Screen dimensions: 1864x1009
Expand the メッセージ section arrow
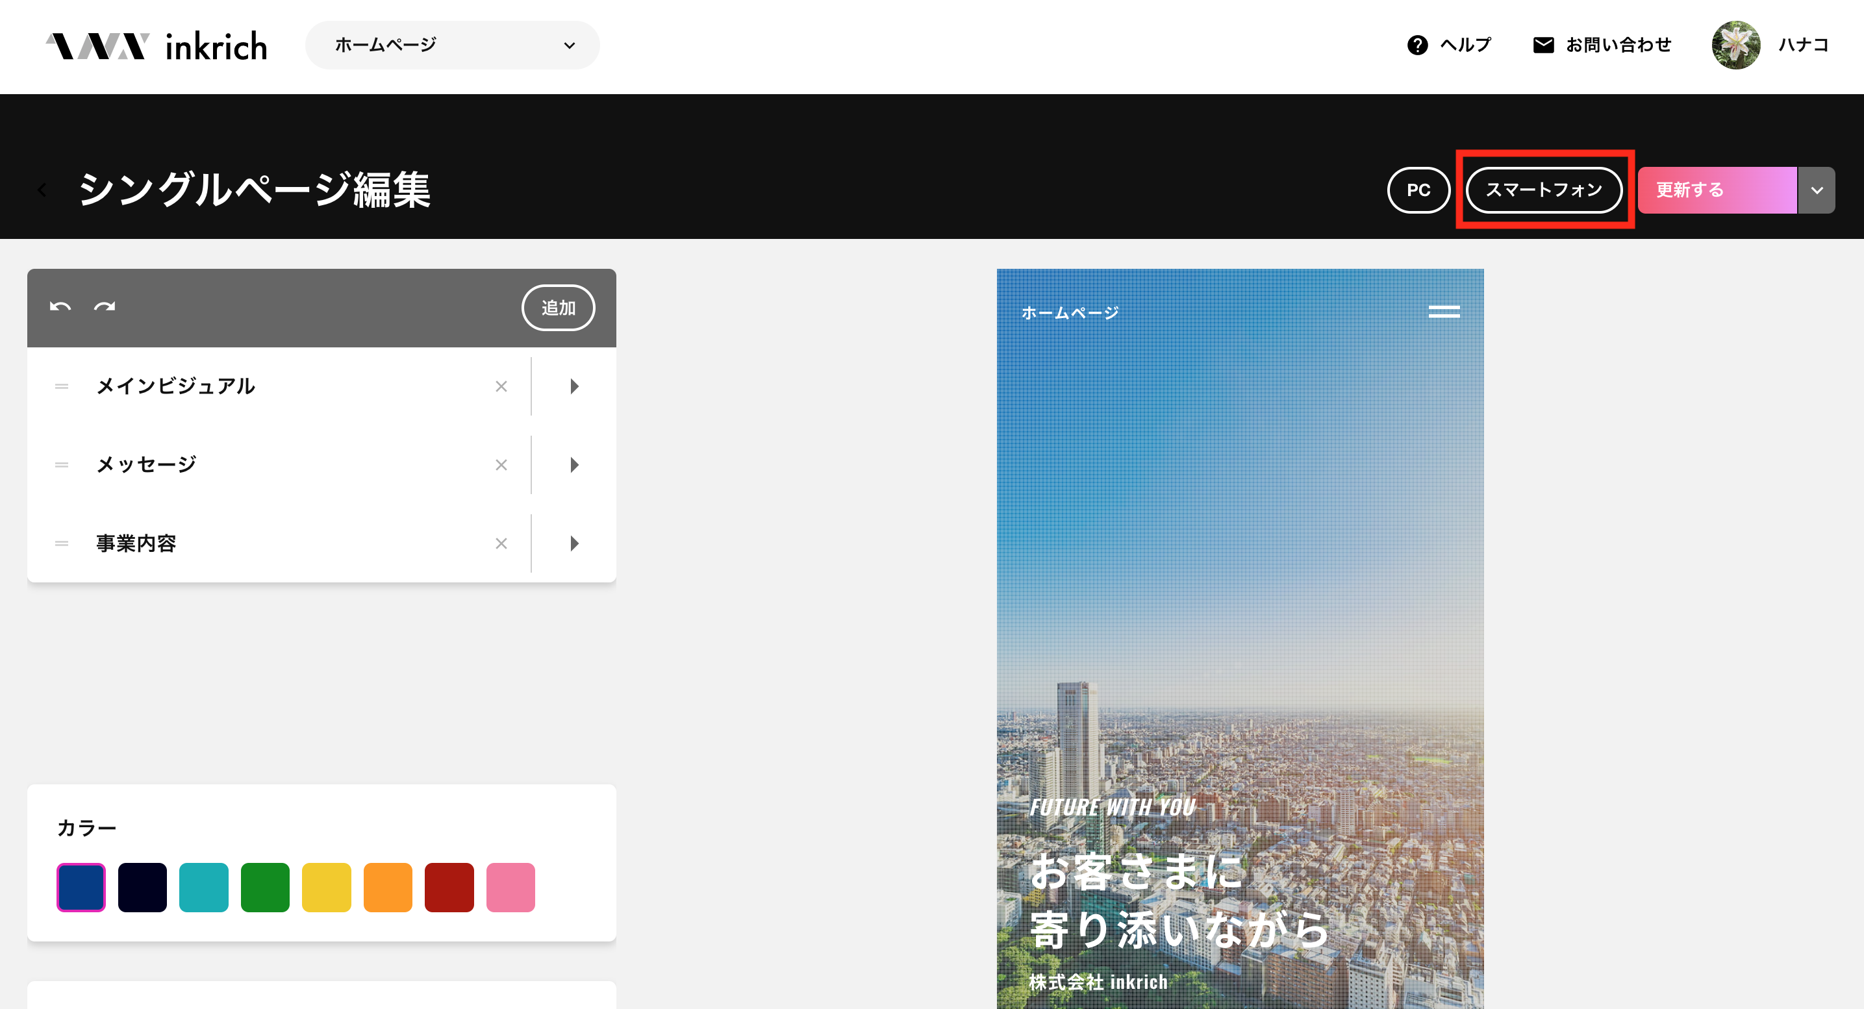coord(574,464)
